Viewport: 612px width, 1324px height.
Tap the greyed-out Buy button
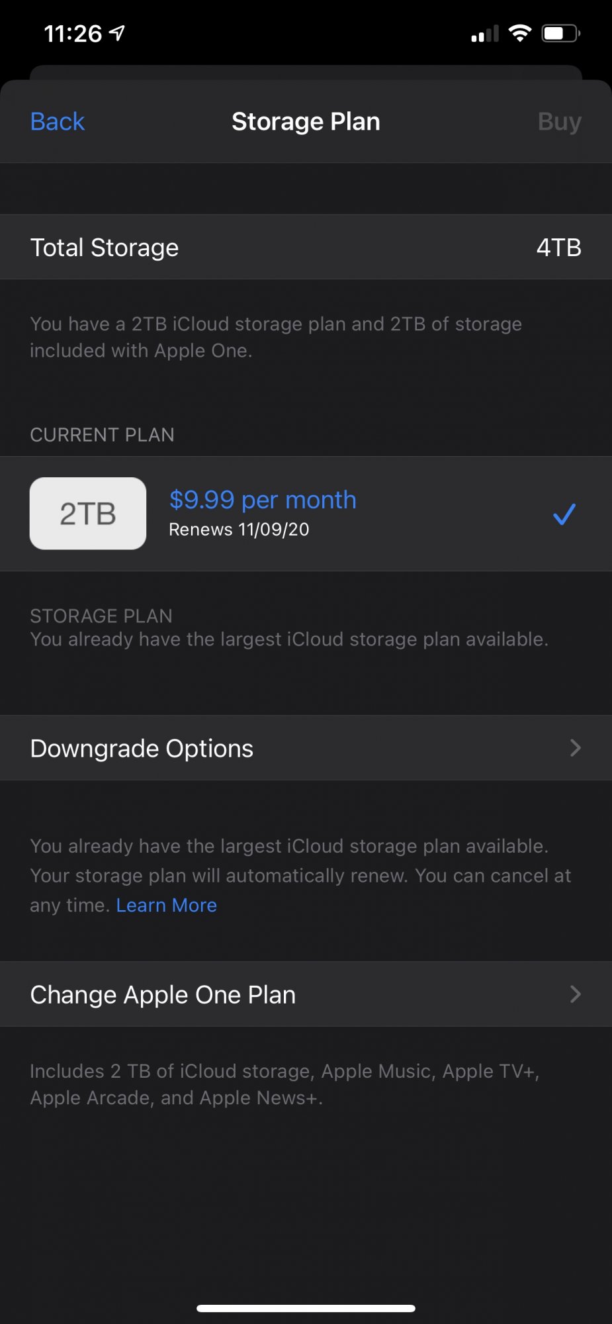pyautogui.click(x=559, y=122)
